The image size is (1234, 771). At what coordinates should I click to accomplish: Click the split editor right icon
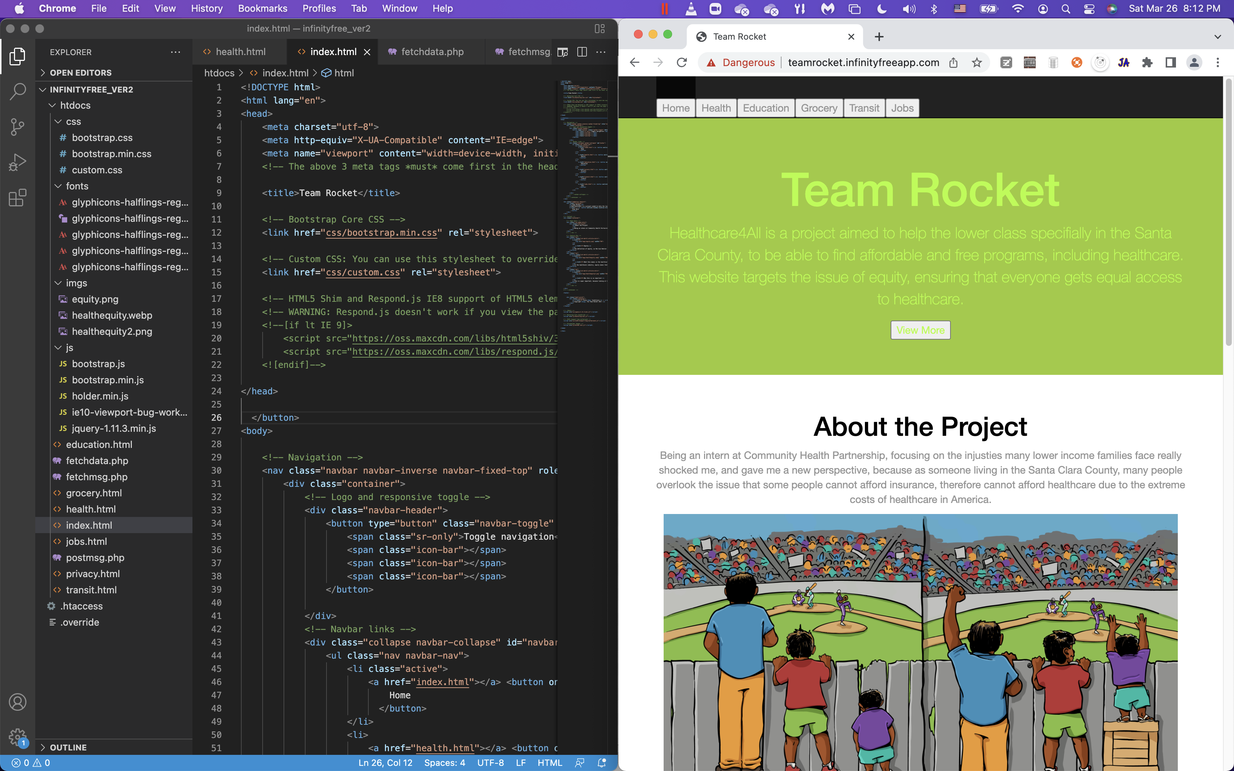[582, 52]
